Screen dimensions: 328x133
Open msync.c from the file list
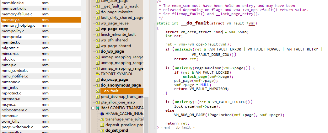40,104
